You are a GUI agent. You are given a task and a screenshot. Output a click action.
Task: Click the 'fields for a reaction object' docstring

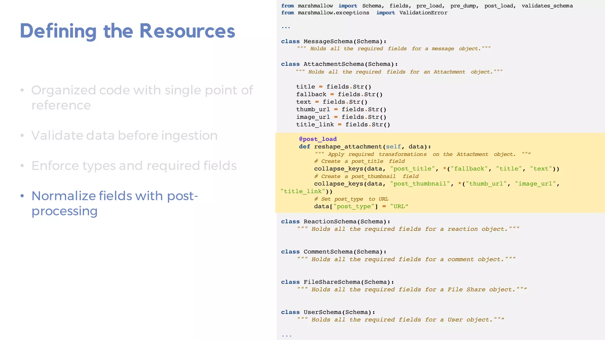coord(408,229)
